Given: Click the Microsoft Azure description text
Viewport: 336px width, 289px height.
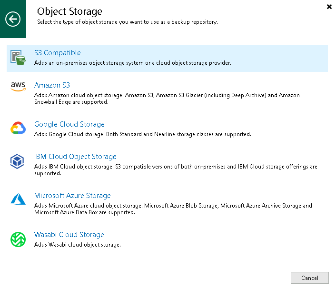Looking at the screenshot, I should (173, 209).
